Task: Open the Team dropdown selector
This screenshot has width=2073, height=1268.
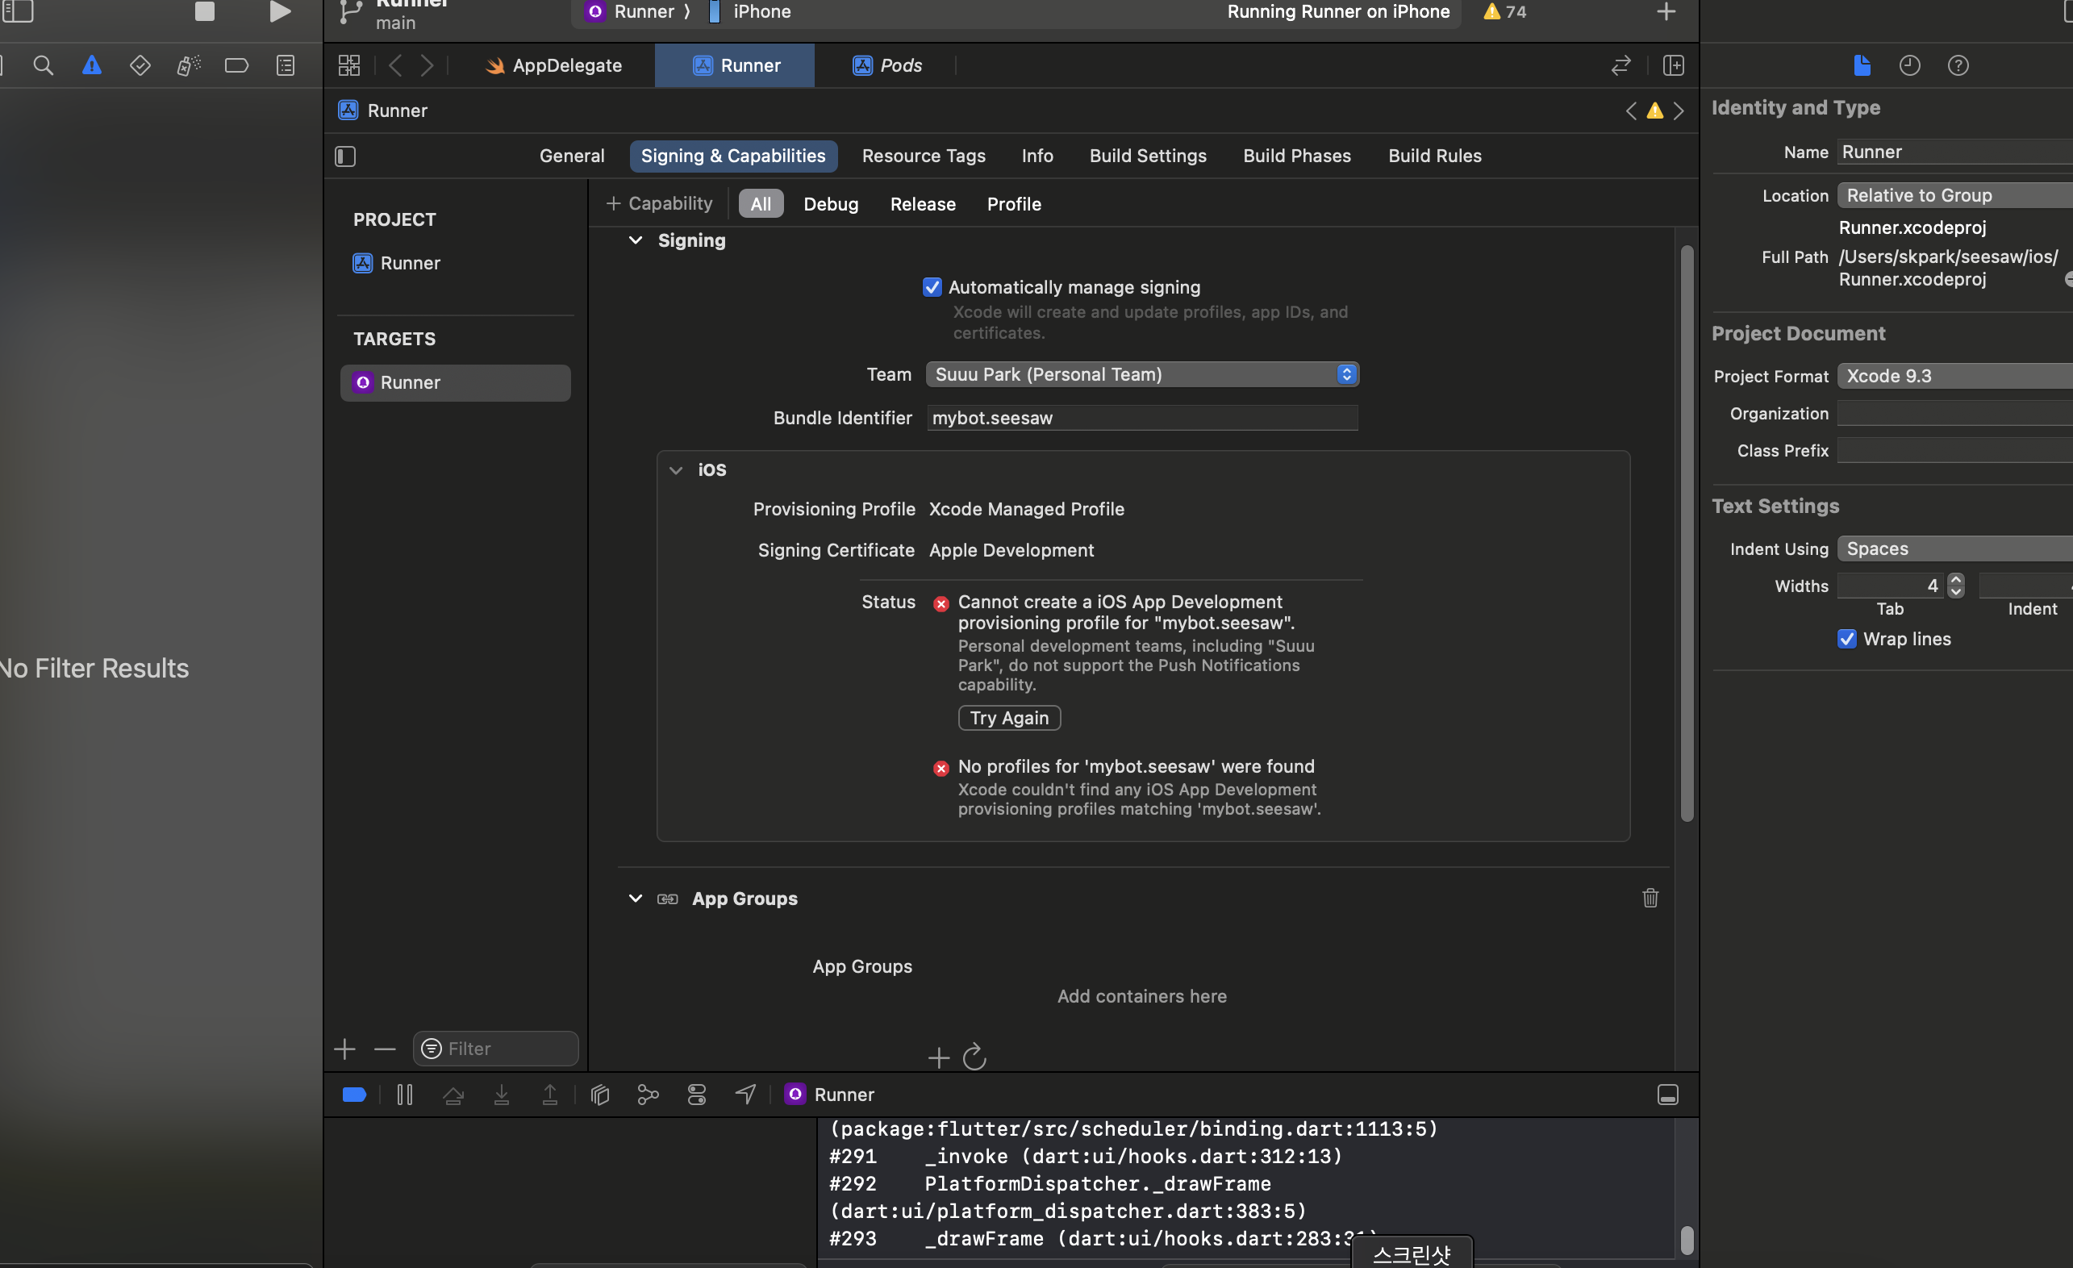Action: (x=1141, y=374)
